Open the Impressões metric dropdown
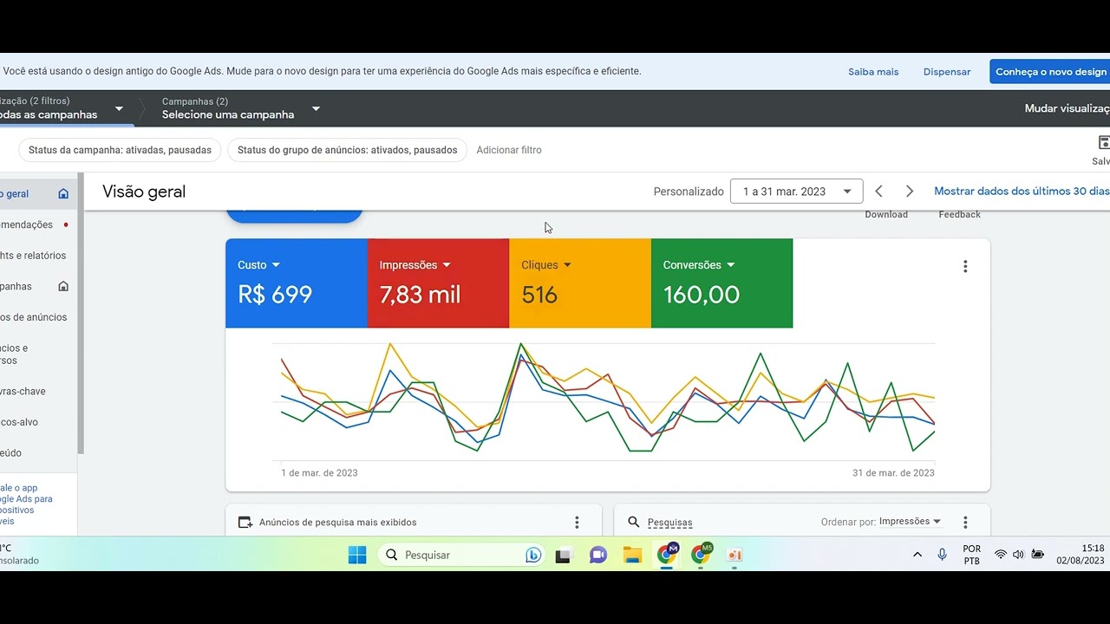This screenshot has width=1110, height=624. point(415,265)
